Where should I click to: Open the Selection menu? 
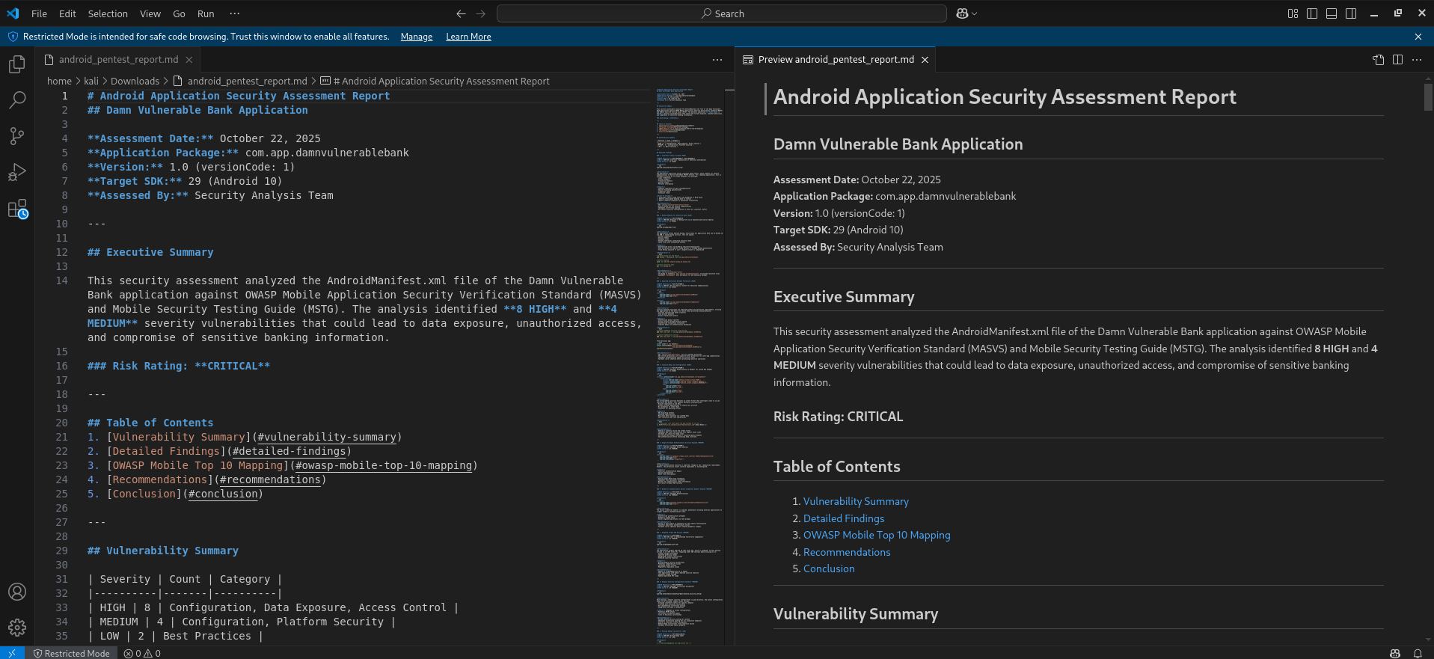[x=108, y=13]
